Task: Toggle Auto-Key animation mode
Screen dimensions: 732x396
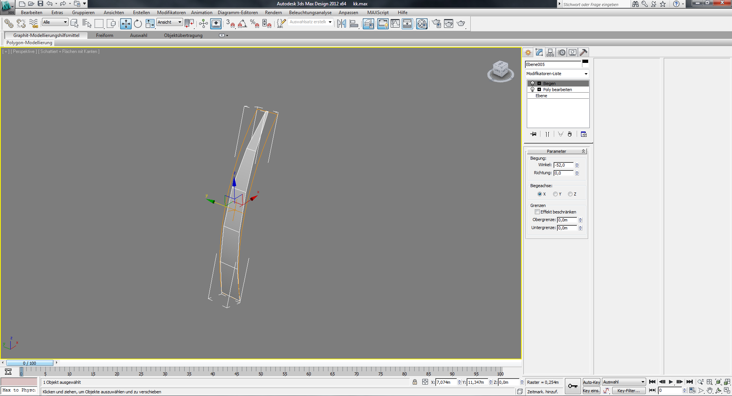Action: (x=591, y=382)
